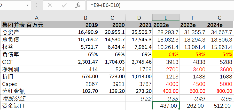Click the italic cell showing 0.22
Viewport: 234px width, 110px height.
[x=139, y=98]
